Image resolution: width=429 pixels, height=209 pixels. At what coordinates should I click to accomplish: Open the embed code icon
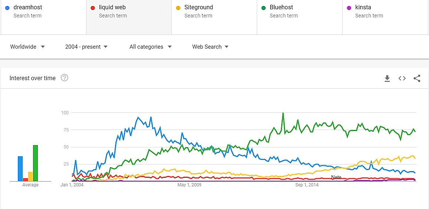click(x=402, y=78)
